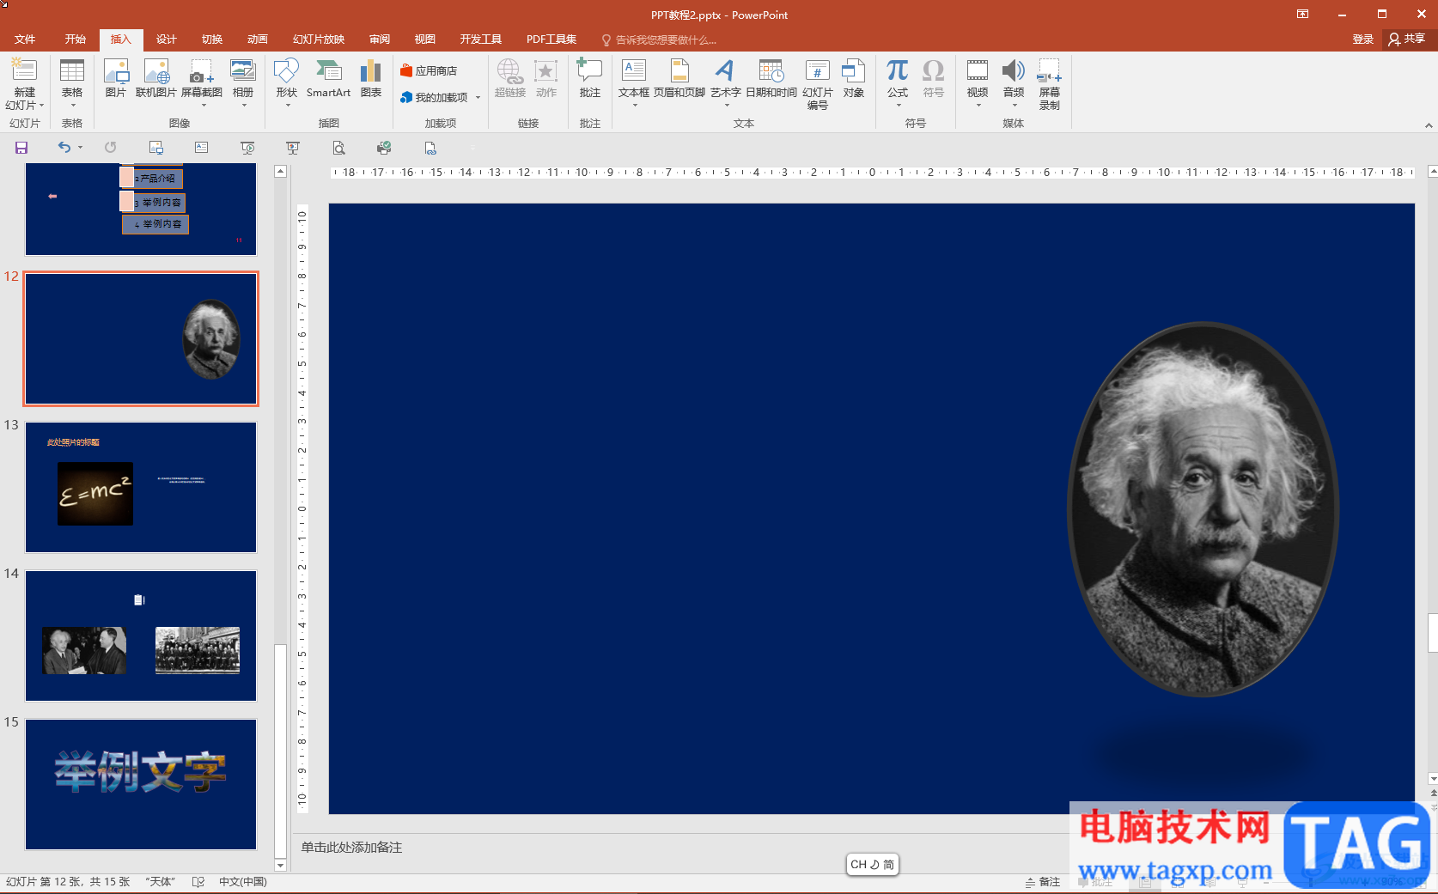Click the spell check status icon
The width and height of the screenshot is (1438, 894).
tap(198, 882)
